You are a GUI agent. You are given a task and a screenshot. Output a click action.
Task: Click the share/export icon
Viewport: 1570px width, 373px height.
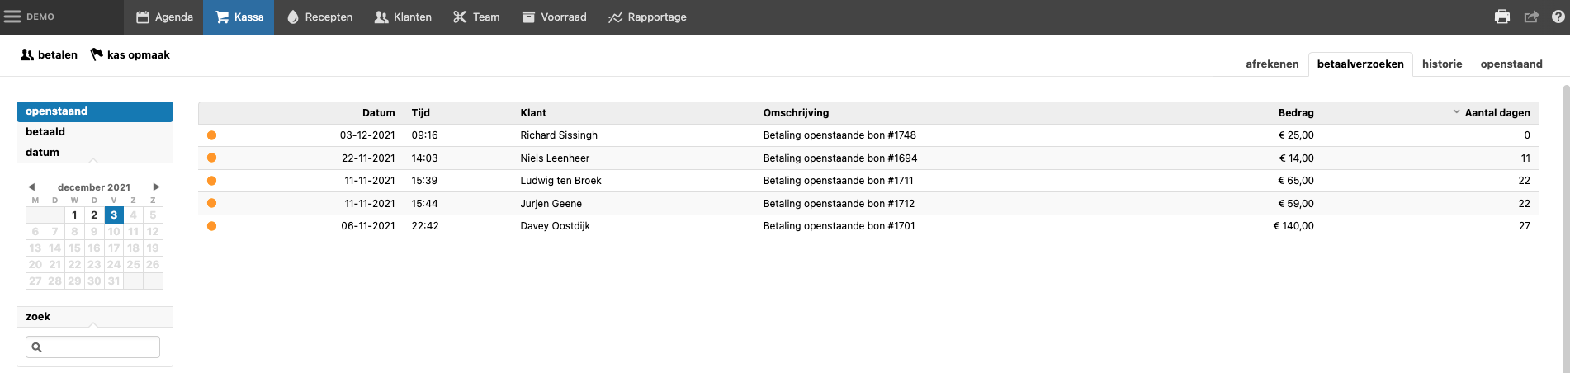click(x=1531, y=17)
